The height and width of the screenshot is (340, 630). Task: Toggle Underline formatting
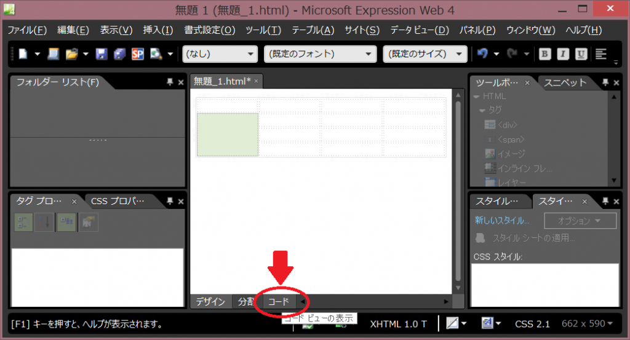[581, 53]
